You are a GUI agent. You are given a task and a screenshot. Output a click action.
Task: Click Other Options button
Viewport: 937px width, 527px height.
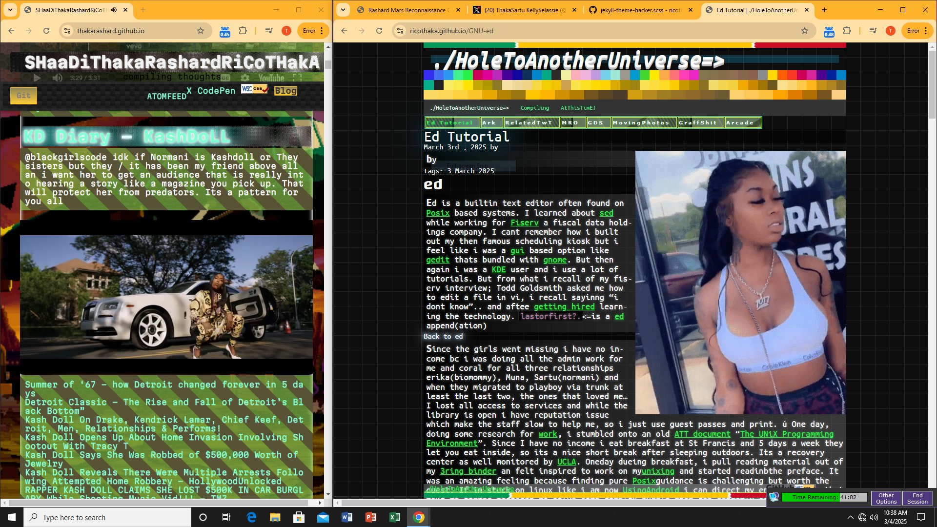tap(886, 498)
